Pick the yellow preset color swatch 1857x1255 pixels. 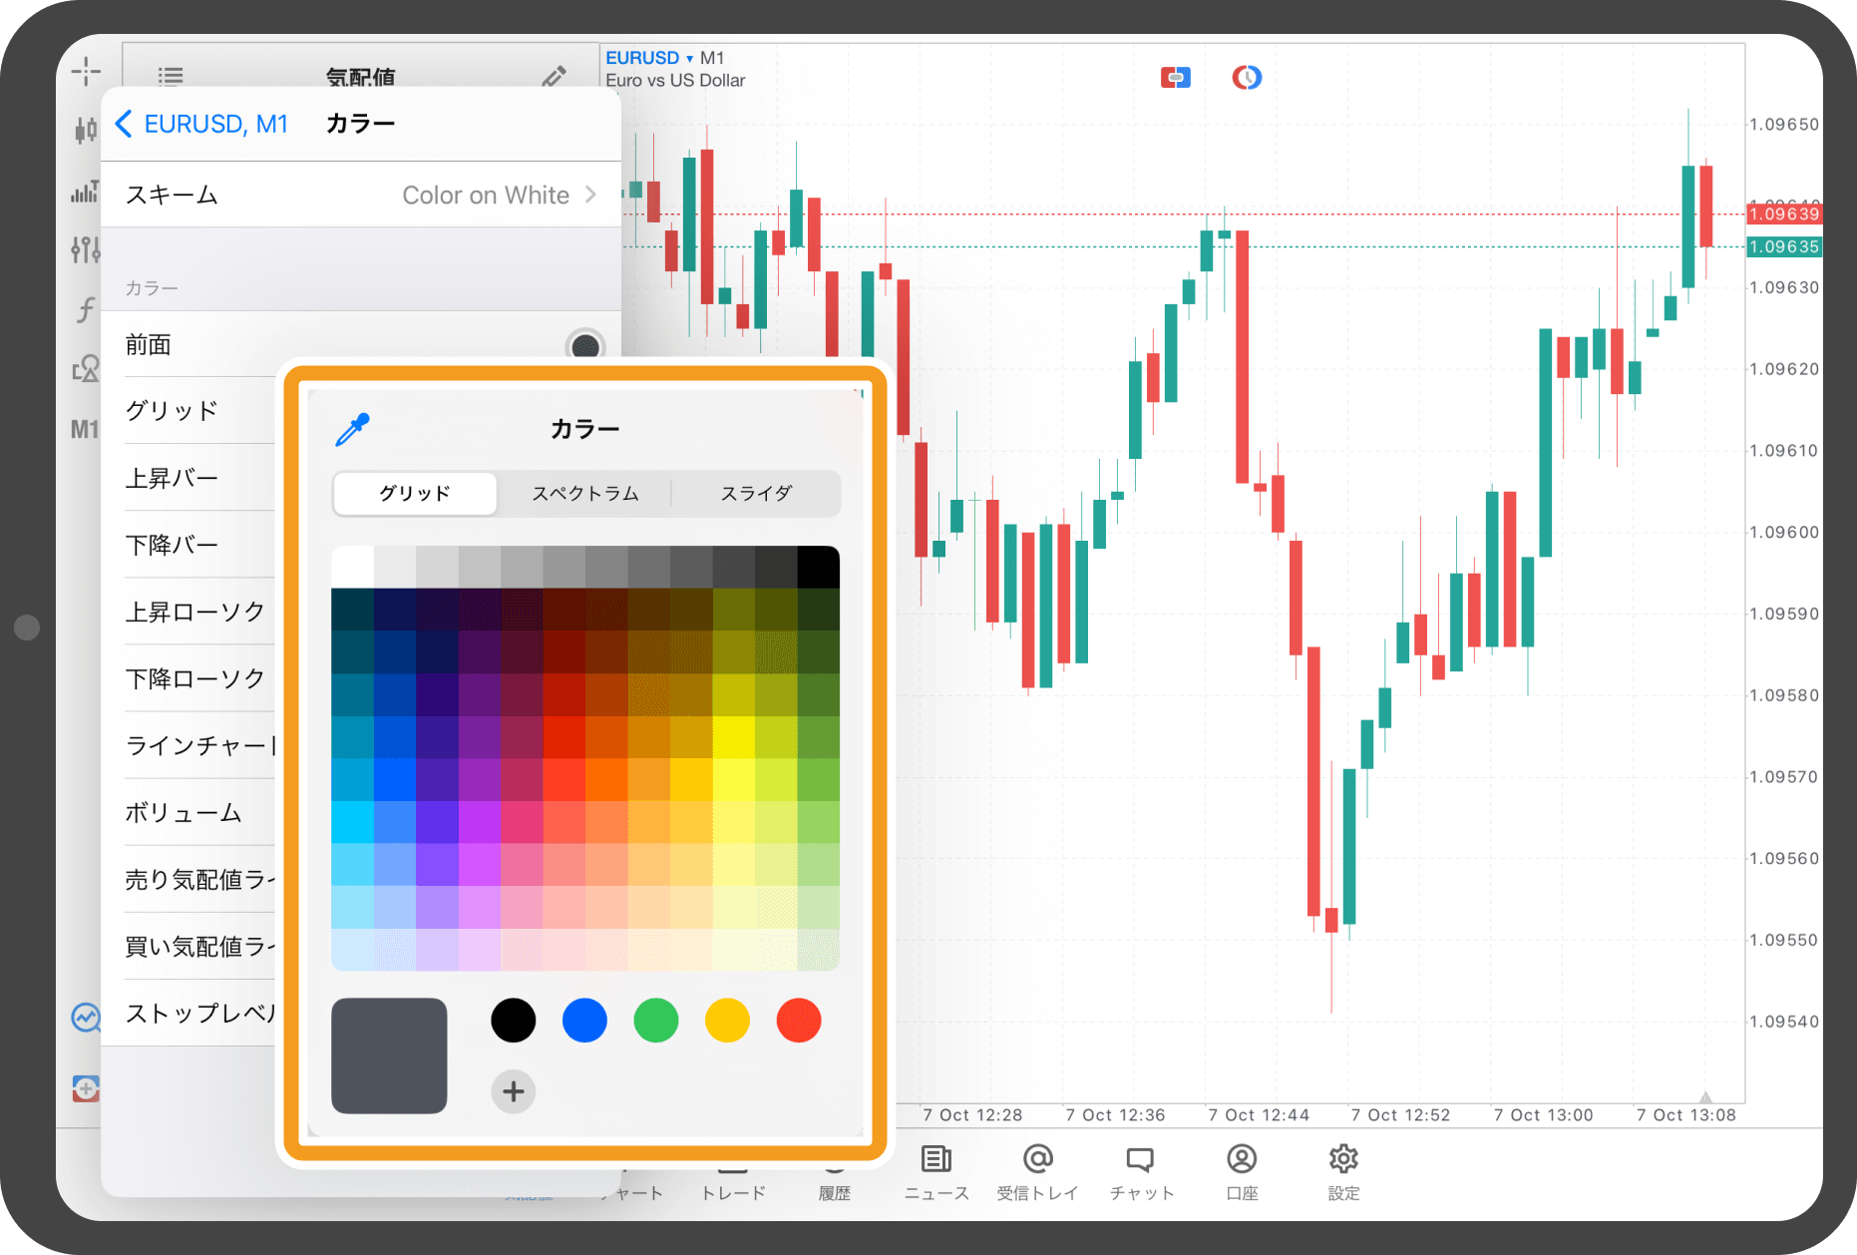(727, 1021)
